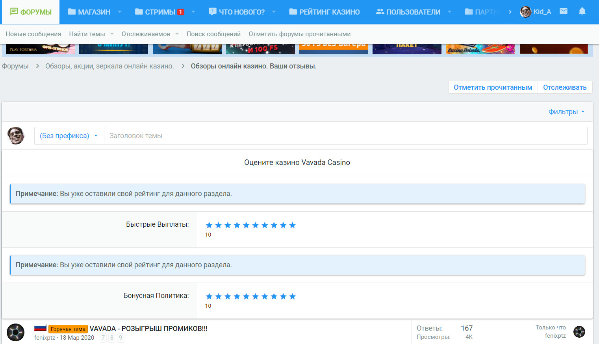Open the Форумы tab

[31, 12]
